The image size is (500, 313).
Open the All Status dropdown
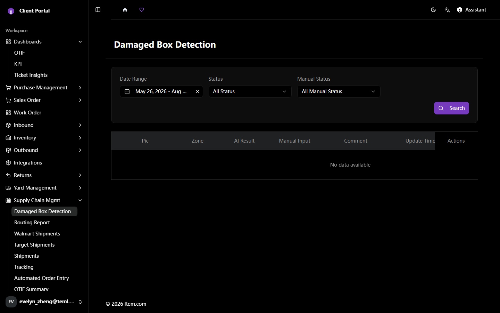tap(250, 91)
